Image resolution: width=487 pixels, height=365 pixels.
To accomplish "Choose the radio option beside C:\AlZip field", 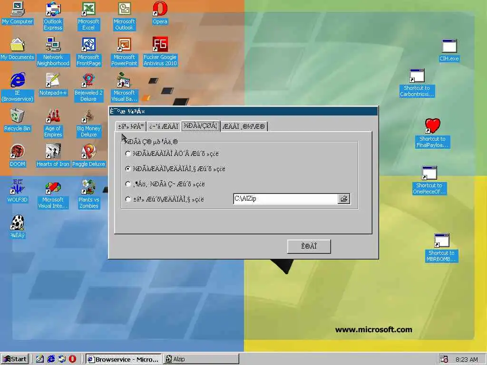I will [128, 199].
